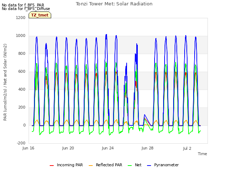The width and height of the screenshot is (229, 172).
Task: Click the Jun 16 x-axis tick label
Action: pyautogui.click(x=28, y=148)
